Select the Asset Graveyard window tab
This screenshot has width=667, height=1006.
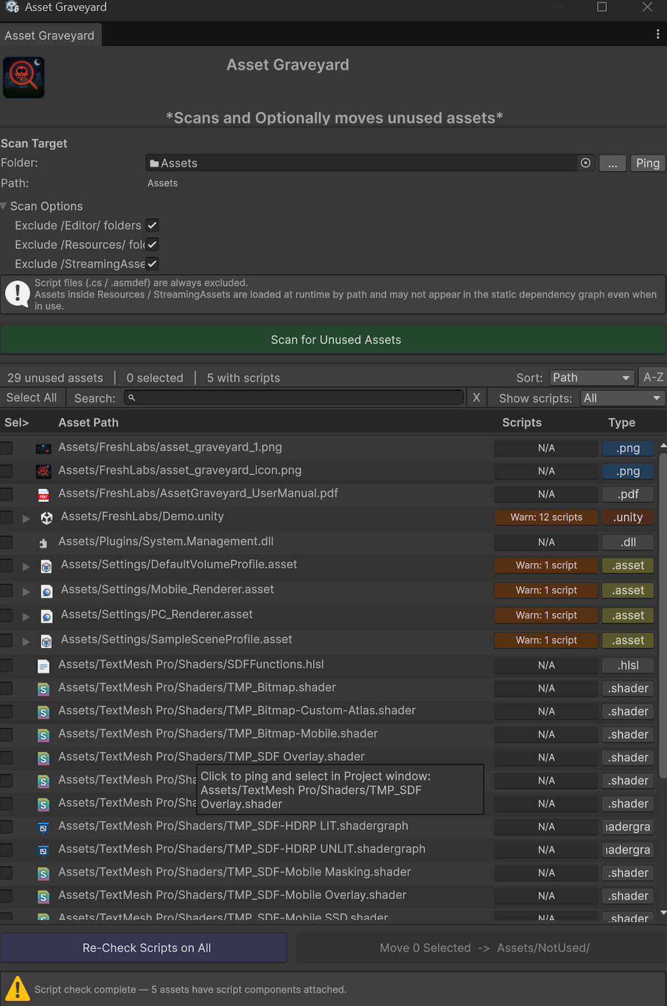[50, 35]
